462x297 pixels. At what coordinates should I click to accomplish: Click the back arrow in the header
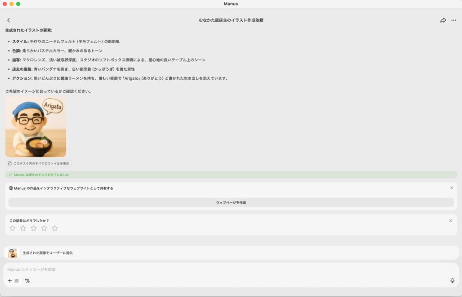pyautogui.click(x=8, y=20)
